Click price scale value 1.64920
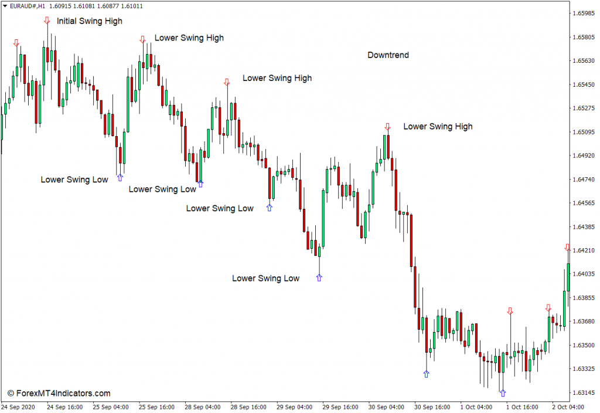 point(584,155)
